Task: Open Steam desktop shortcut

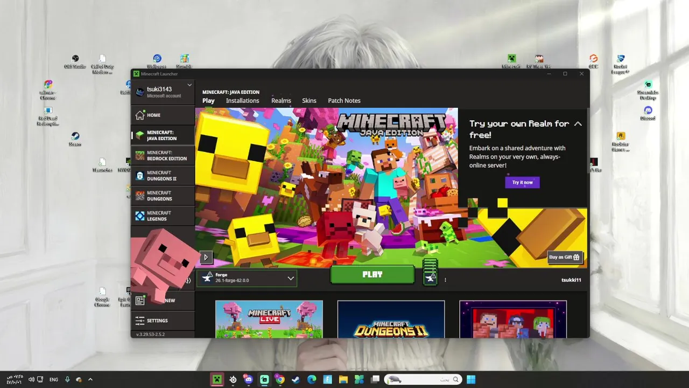Action: pos(75,139)
